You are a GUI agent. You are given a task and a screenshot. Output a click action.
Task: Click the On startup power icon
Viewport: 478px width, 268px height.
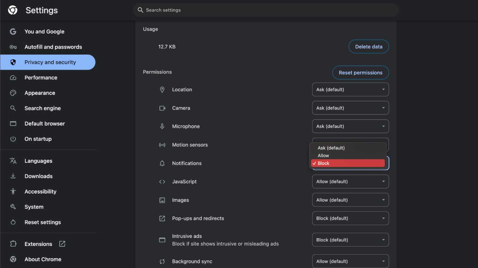click(x=13, y=139)
